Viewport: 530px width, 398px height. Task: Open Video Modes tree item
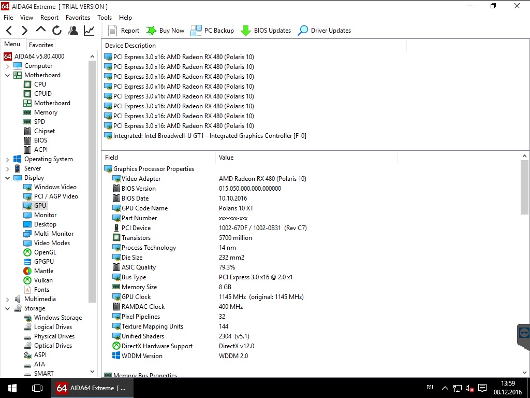coord(52,243)
